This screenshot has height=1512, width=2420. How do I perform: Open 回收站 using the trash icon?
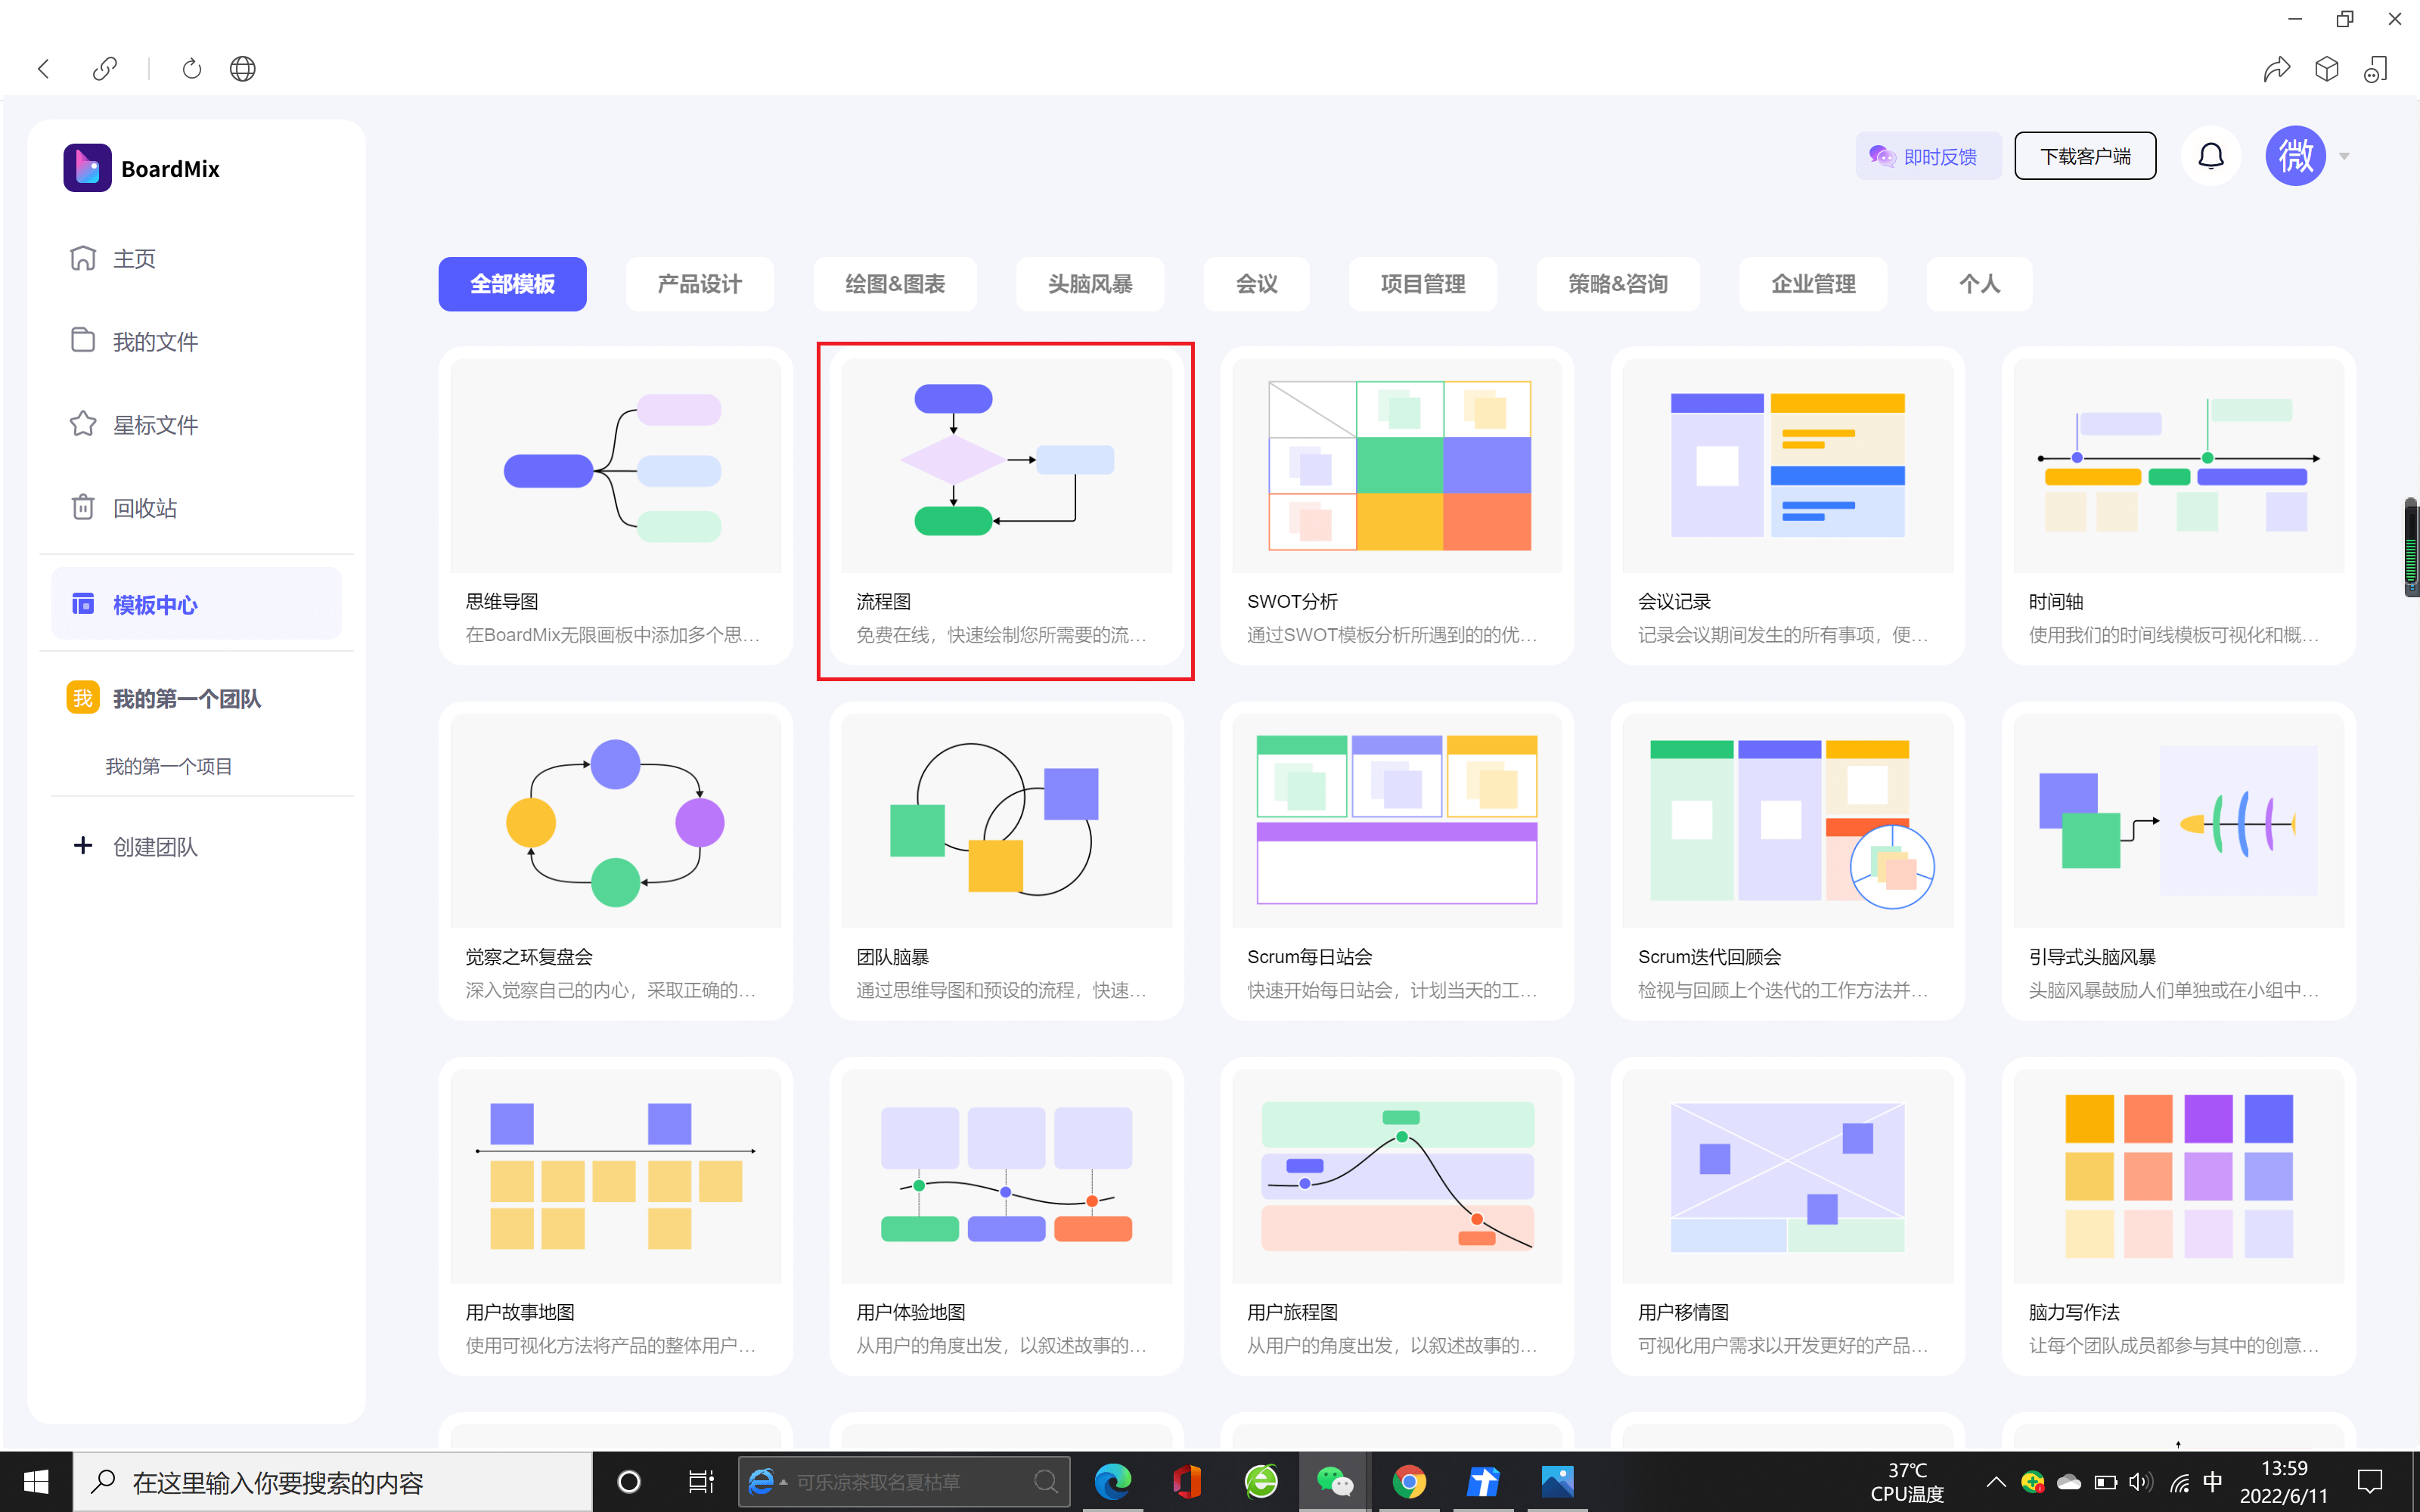click(x=84, y=507)
